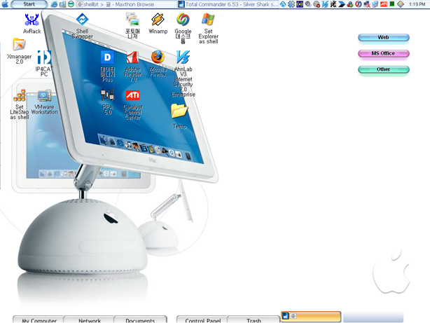Click the Apple logo in top bar

5,4
